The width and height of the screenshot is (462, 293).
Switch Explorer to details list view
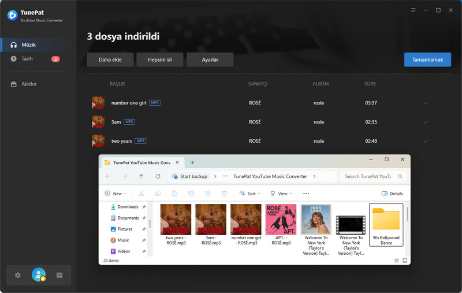click(397, 261)
